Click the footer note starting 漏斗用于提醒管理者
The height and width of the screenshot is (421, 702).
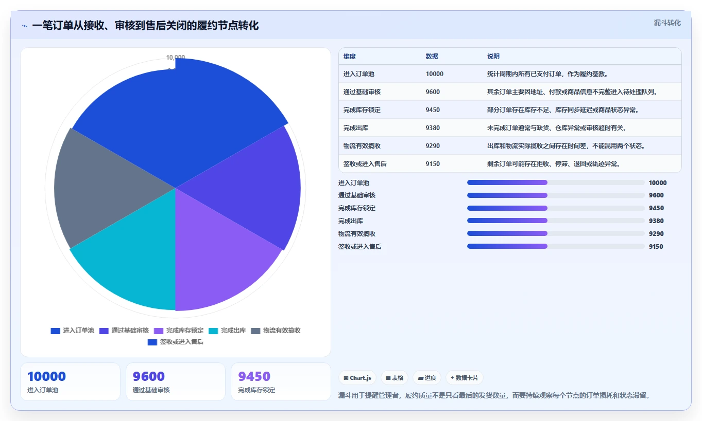tap(494, 396)
